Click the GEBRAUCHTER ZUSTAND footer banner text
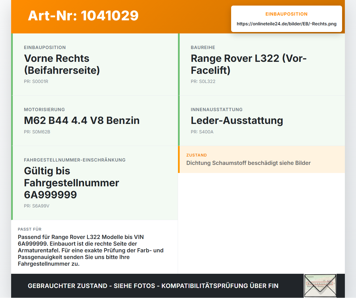The image size is (356, 298). [x=153, y=286]
